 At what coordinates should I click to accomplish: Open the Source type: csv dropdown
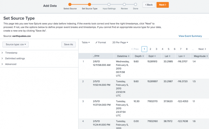(16, 44)
